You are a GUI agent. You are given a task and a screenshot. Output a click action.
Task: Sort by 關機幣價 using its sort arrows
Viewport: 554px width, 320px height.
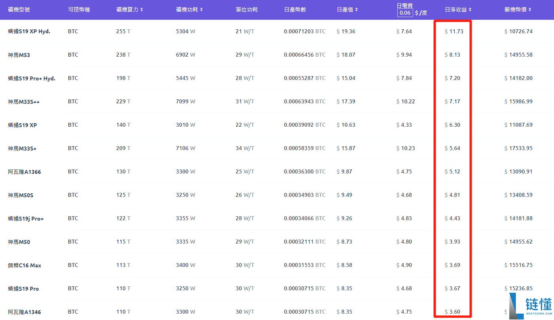coord(530,10)
